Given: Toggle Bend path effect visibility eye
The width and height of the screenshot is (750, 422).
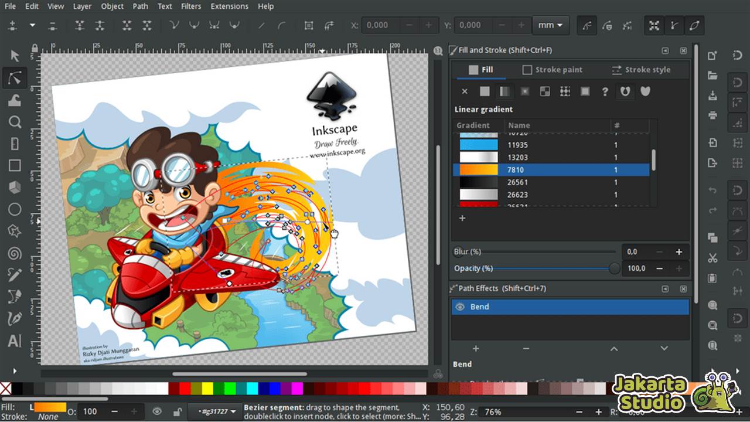Looking at the screenshot, I should [461, 307].
